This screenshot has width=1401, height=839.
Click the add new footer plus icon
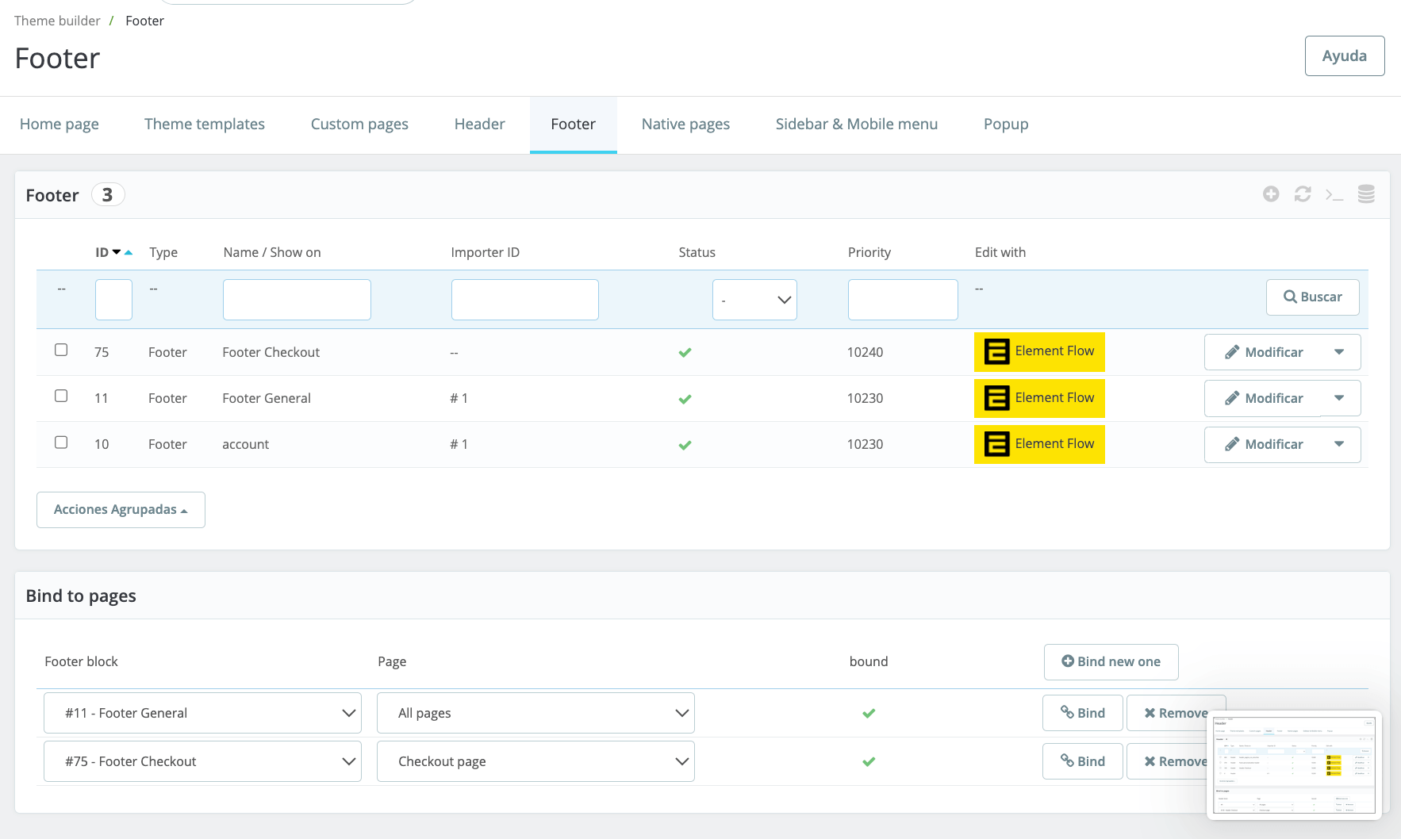(1271, 194)
